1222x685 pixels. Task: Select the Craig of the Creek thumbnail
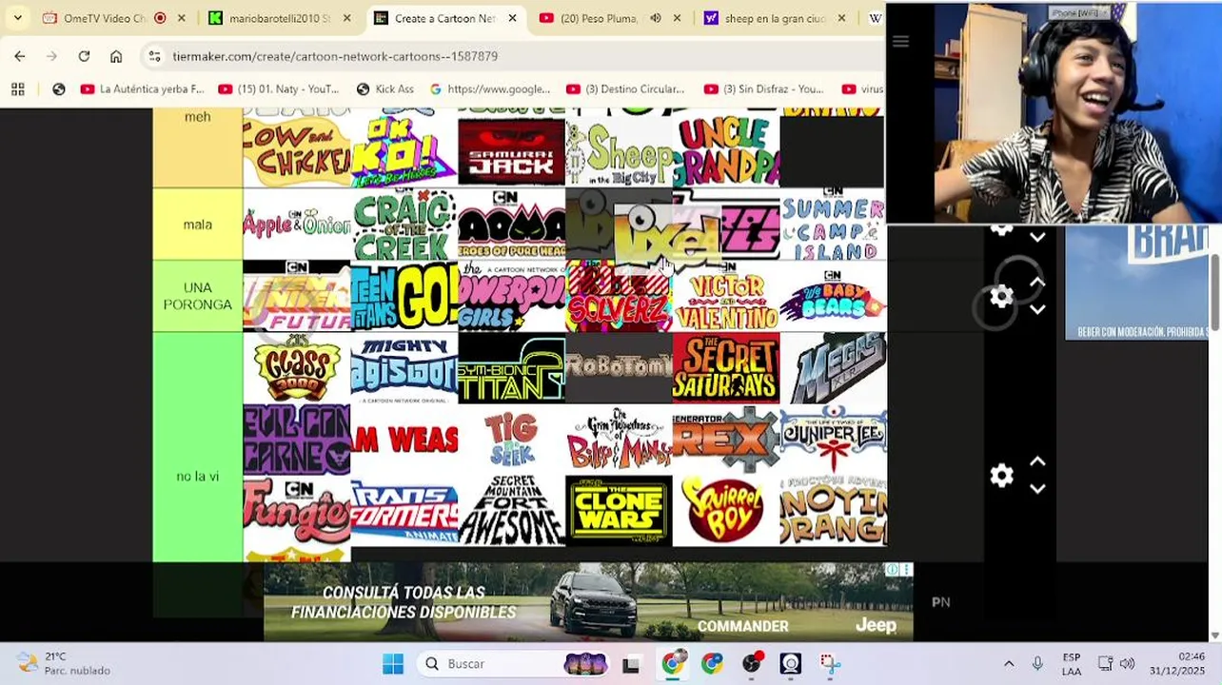coord(404,225)
